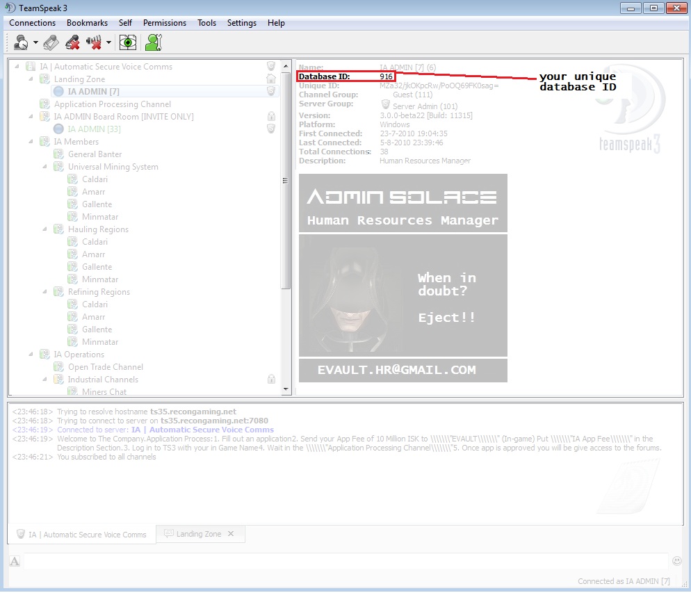Viewport: 691px width, 593px height.
Task: Collapse IA ADMIN Board Room channel
Action: pyautogui.click(x=31, y=116)
